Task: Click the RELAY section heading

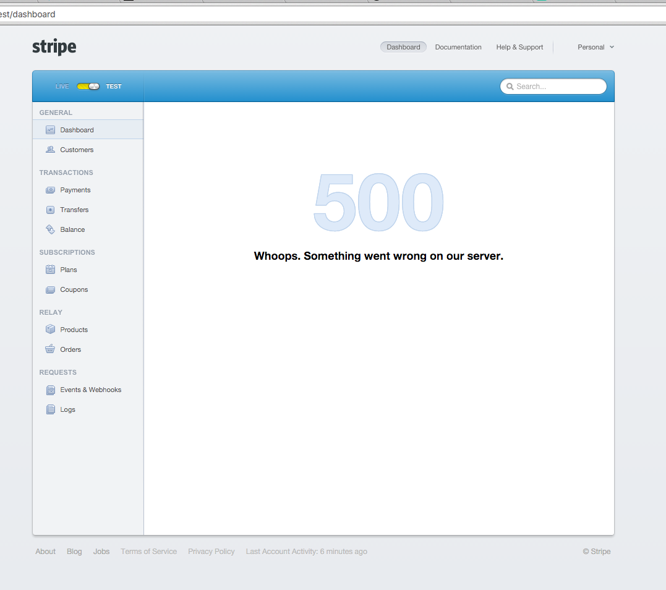Action: tap(51, 312)
